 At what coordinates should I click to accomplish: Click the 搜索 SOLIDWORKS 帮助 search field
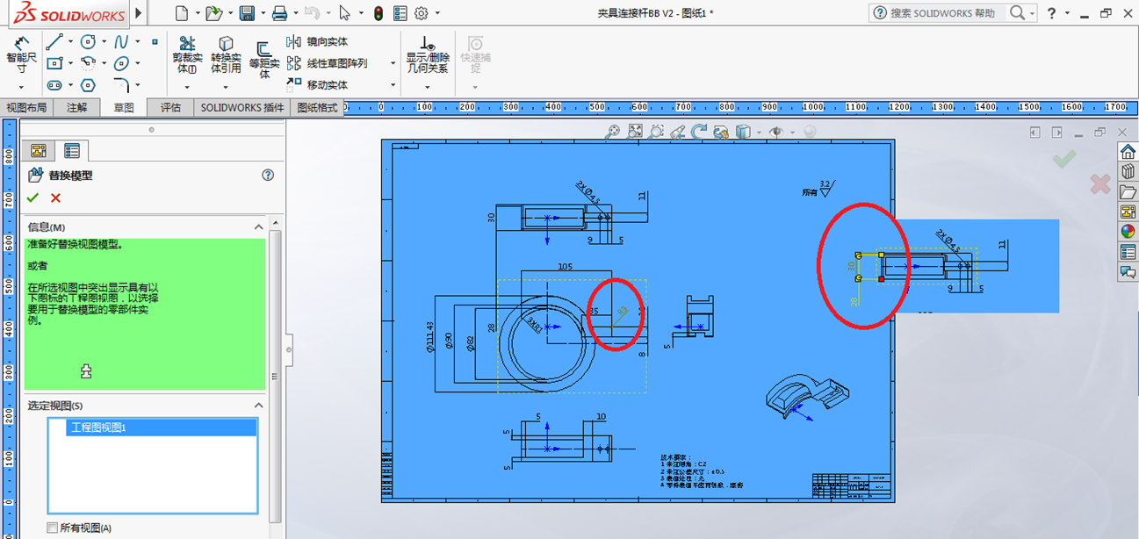944,13
